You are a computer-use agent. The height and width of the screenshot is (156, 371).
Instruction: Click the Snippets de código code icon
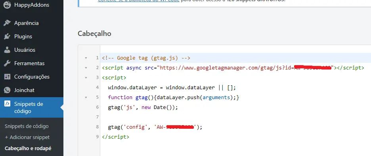click(7, 104)
